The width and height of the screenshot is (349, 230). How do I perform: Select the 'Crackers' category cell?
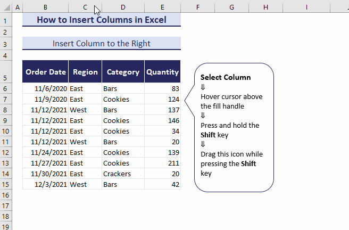click(x=123, y=174)
